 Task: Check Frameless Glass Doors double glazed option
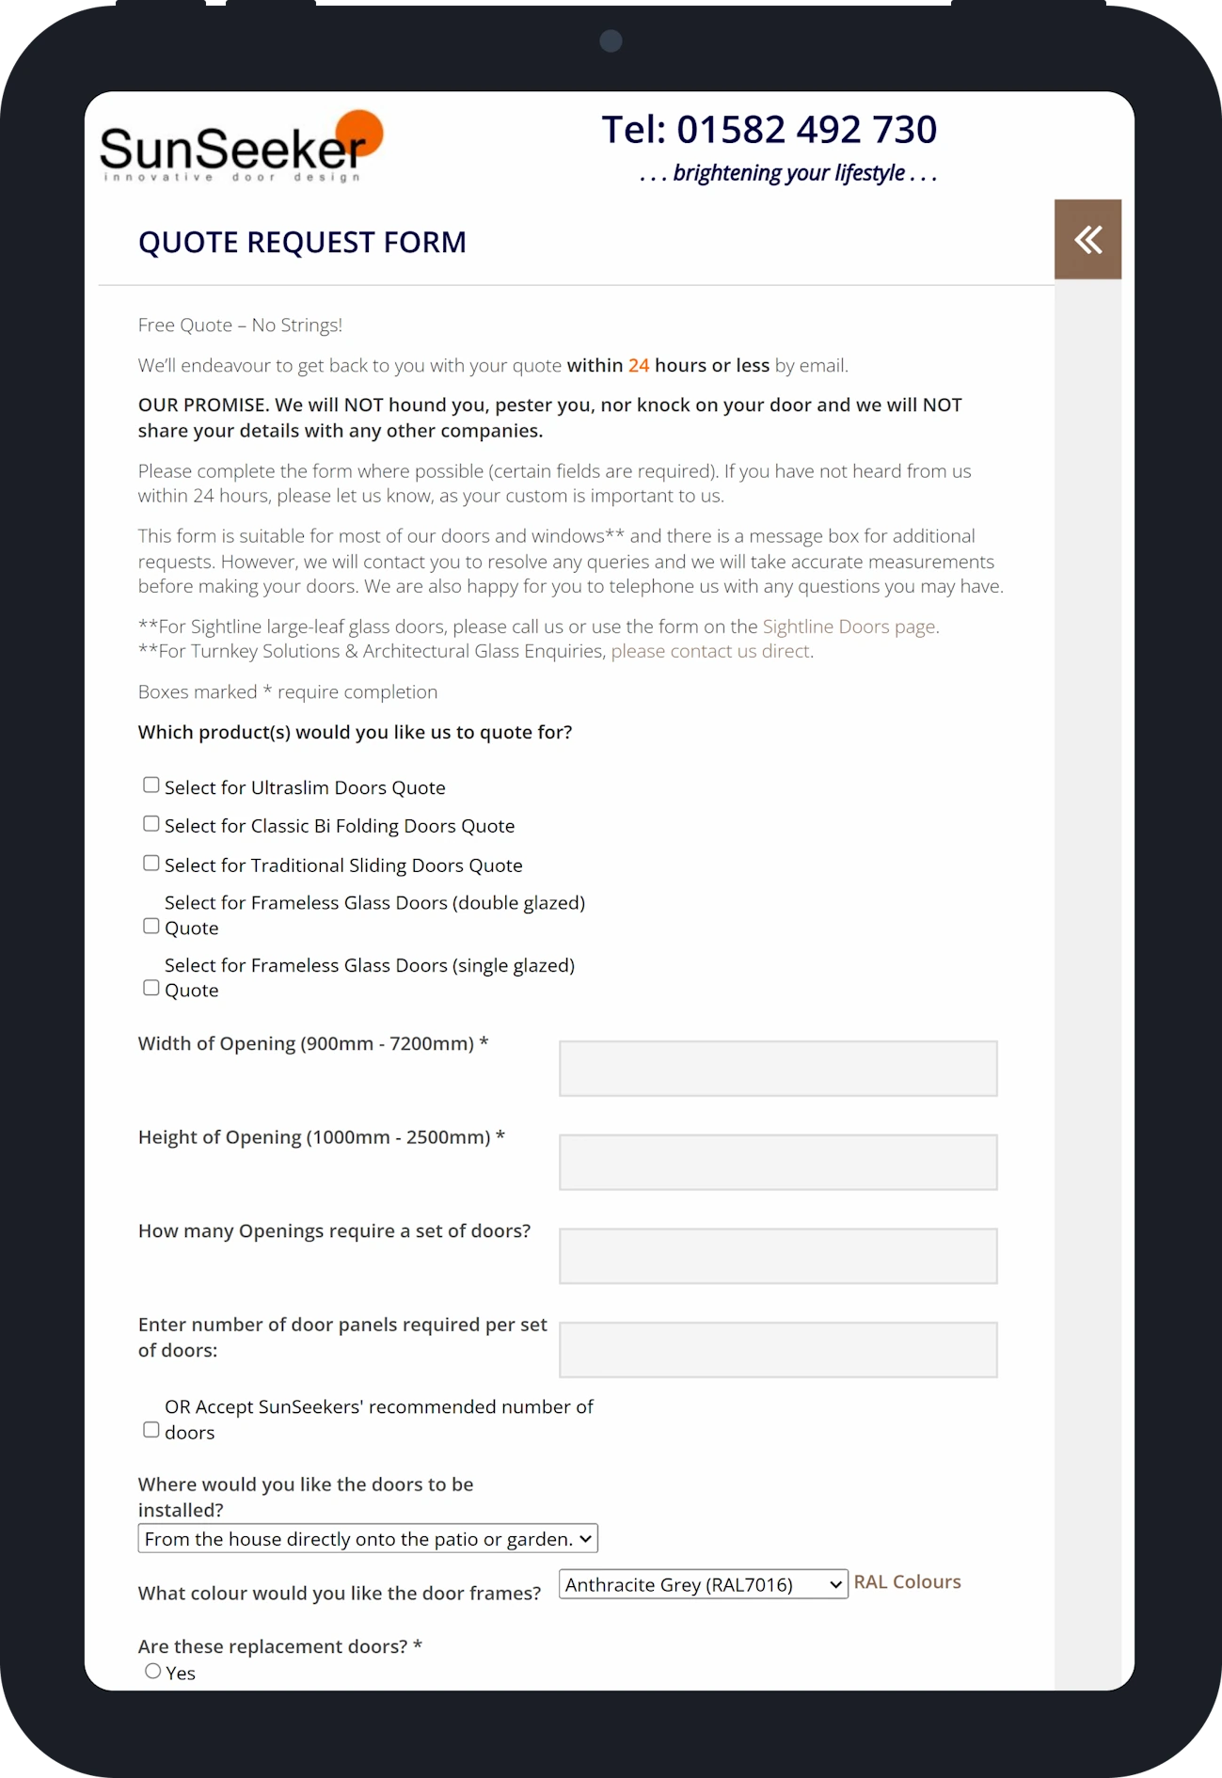[x=151, y=926]
